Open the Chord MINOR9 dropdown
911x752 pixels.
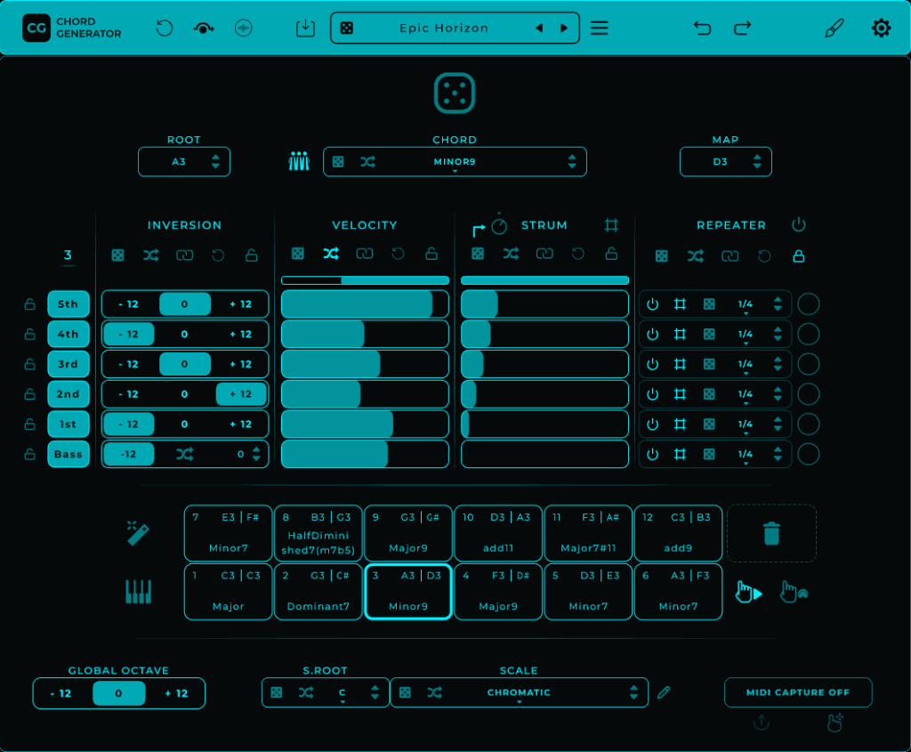pos(455,162)
